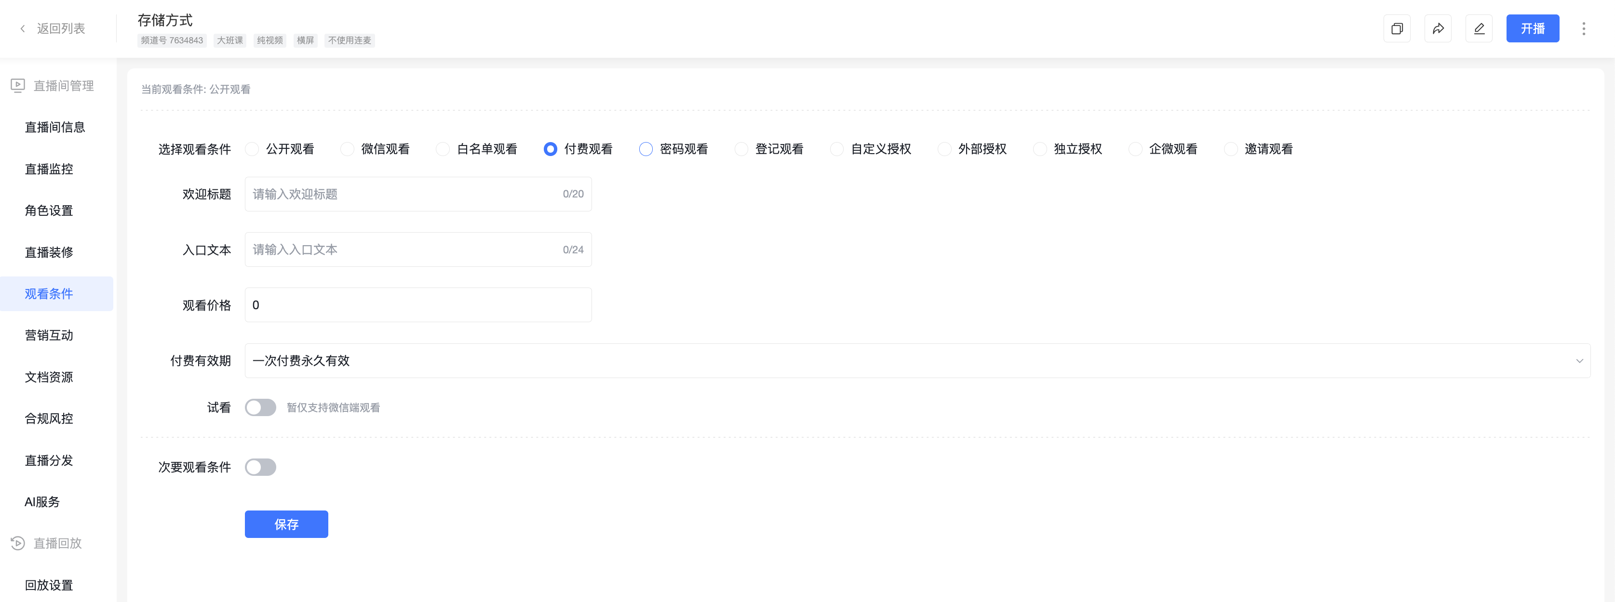Click the 保存 button
The image size is (1615, 602).
(x=286, y=524)
